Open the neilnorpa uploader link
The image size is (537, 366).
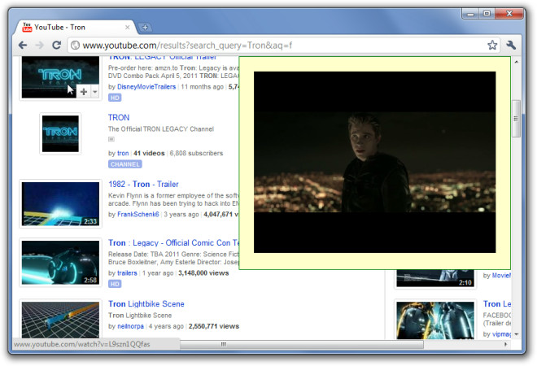coord(130,326)
